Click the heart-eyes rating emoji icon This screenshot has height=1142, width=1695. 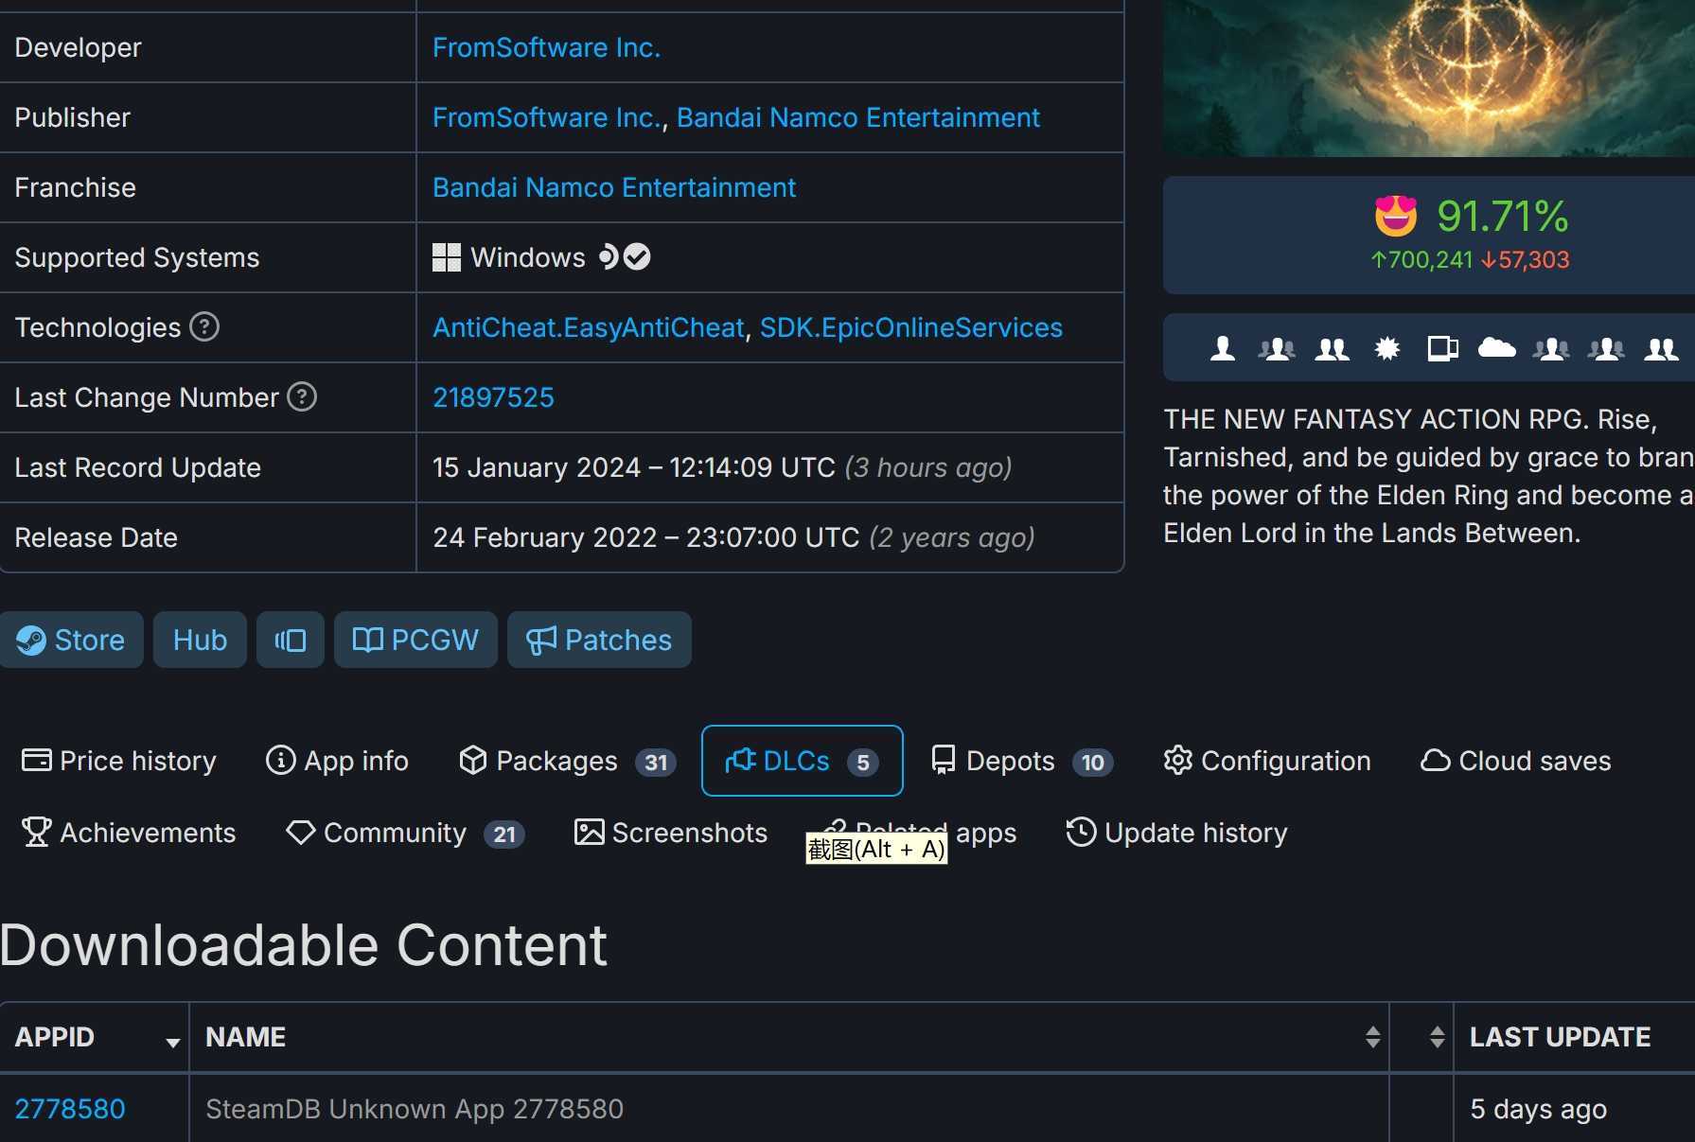click(x=1395, y=217)
